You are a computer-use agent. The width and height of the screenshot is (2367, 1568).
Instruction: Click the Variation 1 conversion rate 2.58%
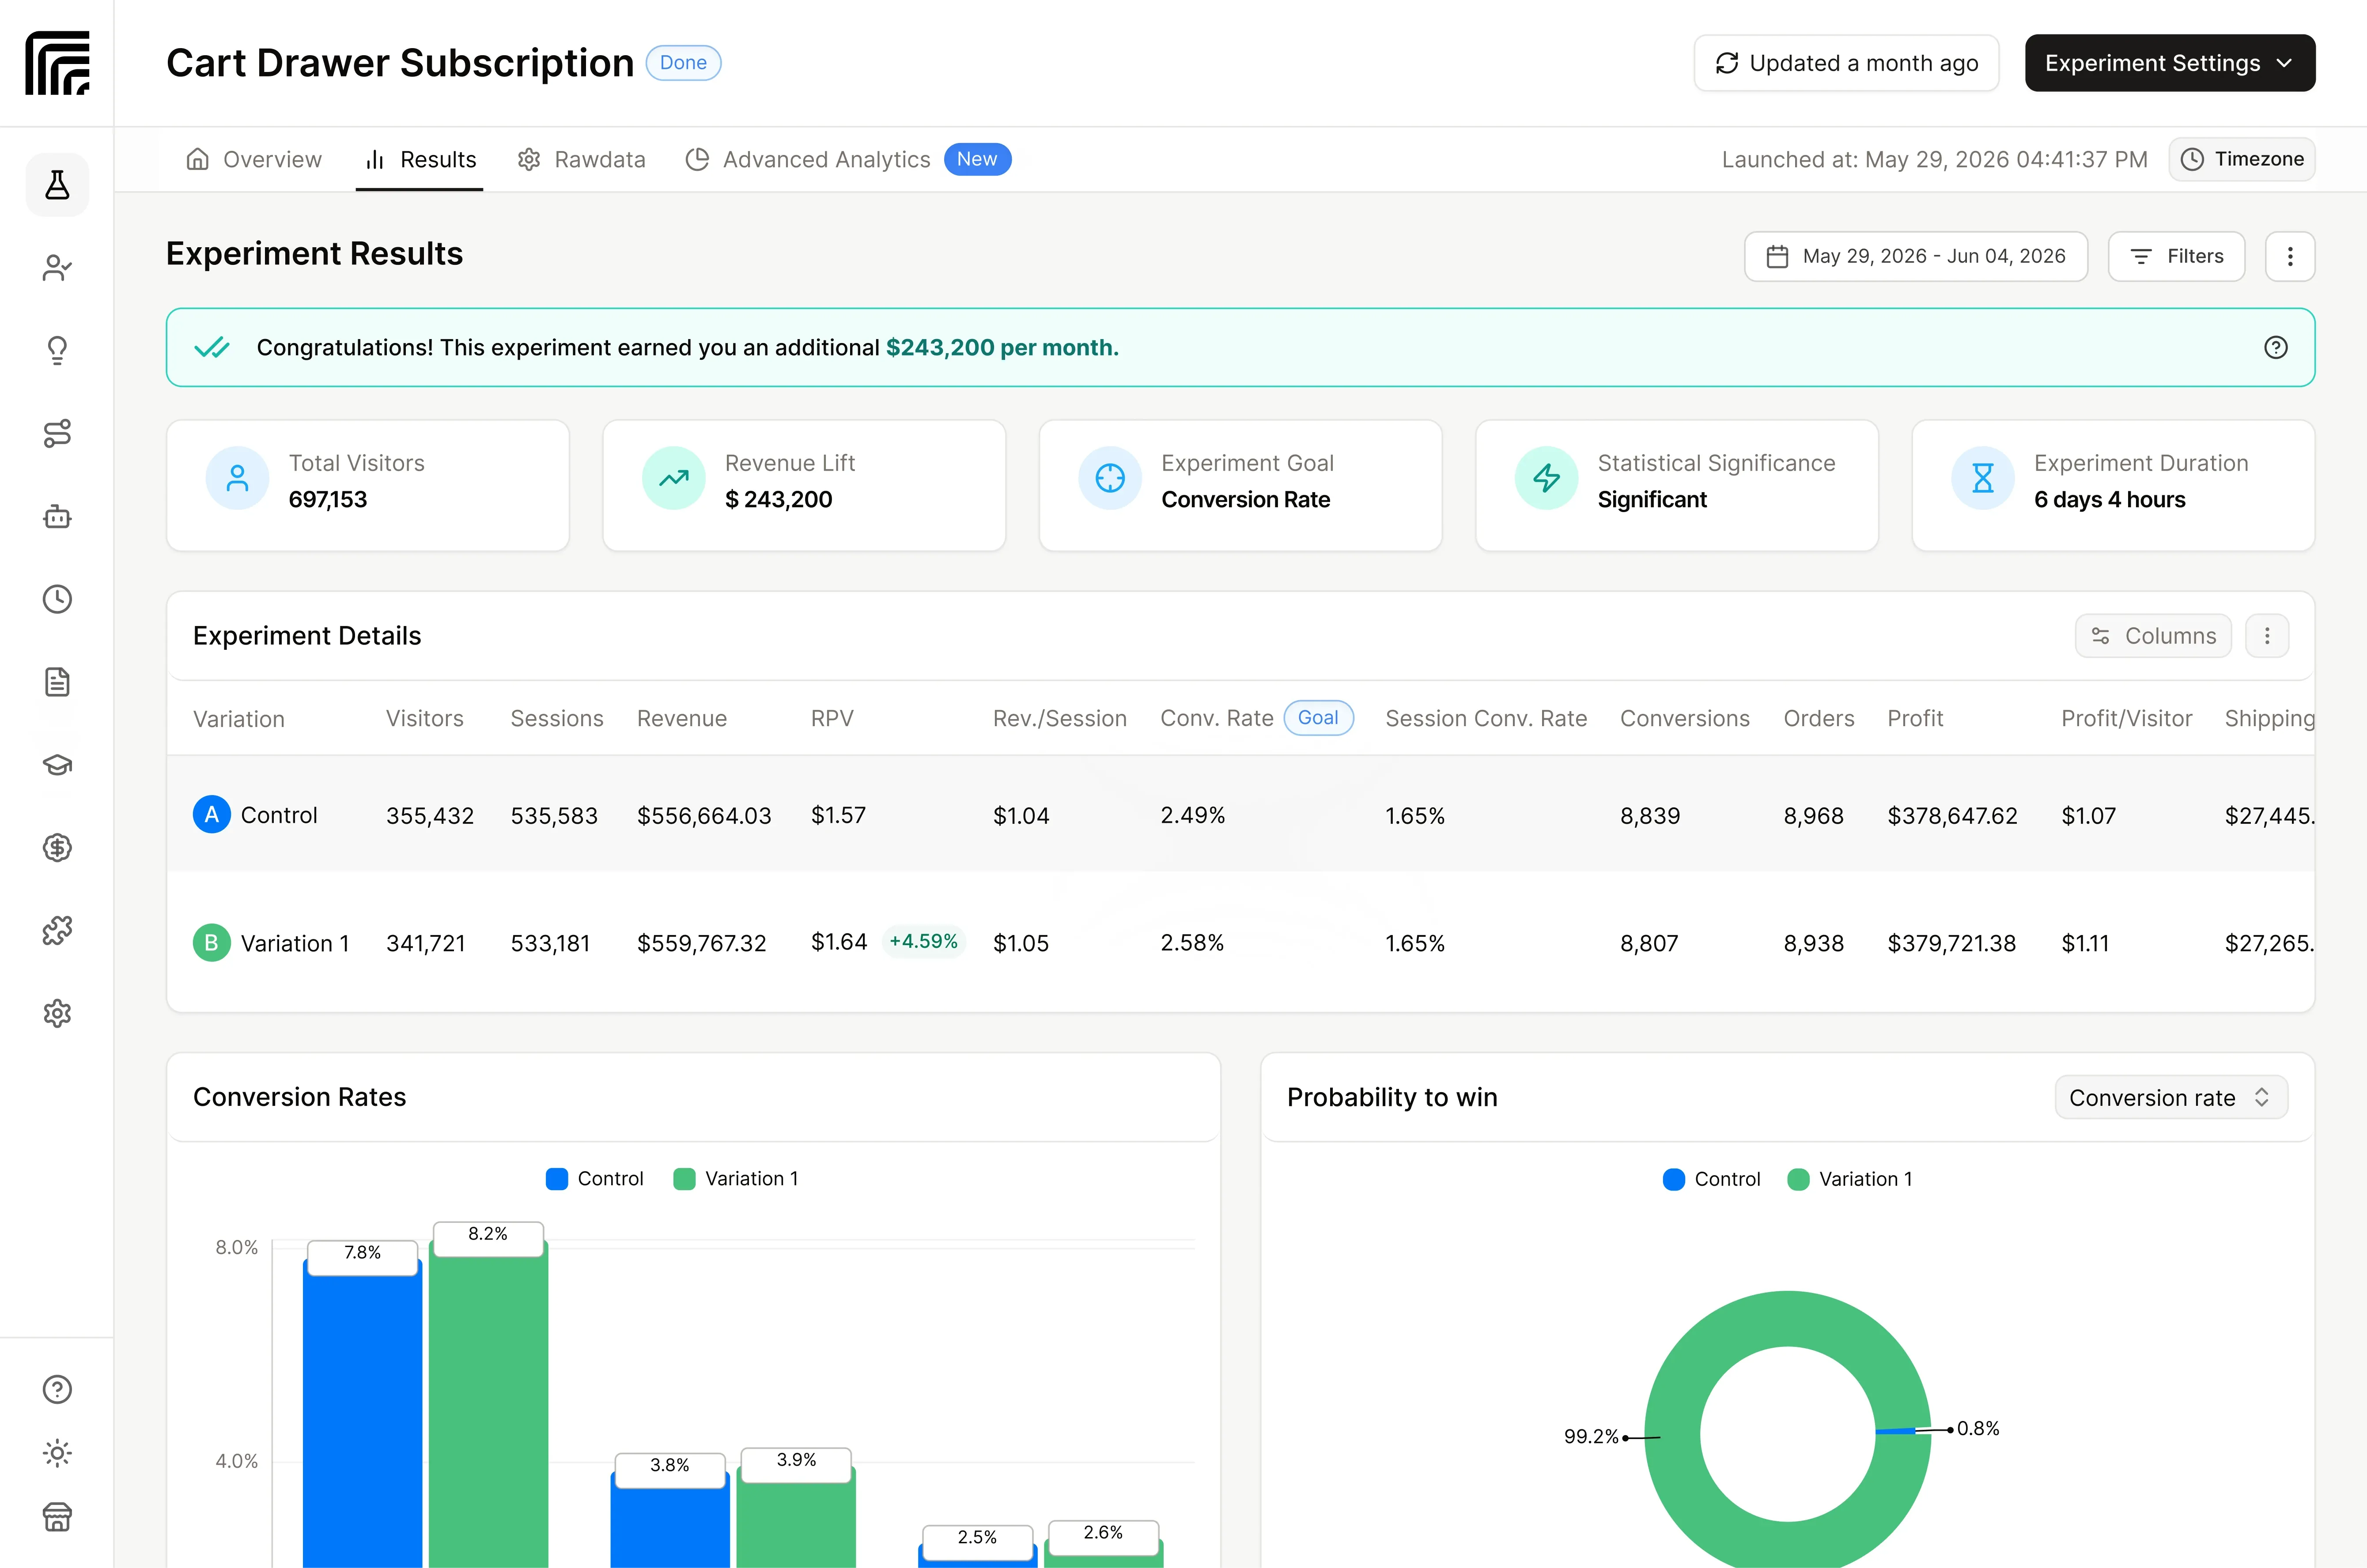coord(1191,942)
